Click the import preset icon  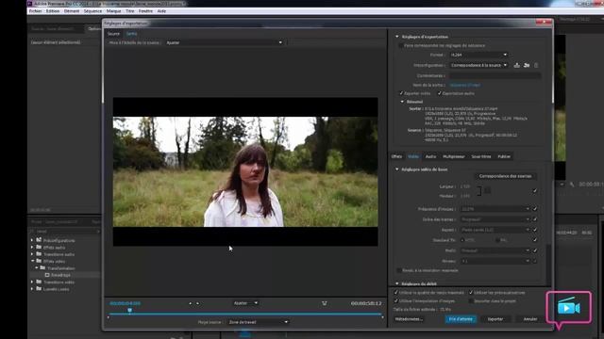[527, 65]
